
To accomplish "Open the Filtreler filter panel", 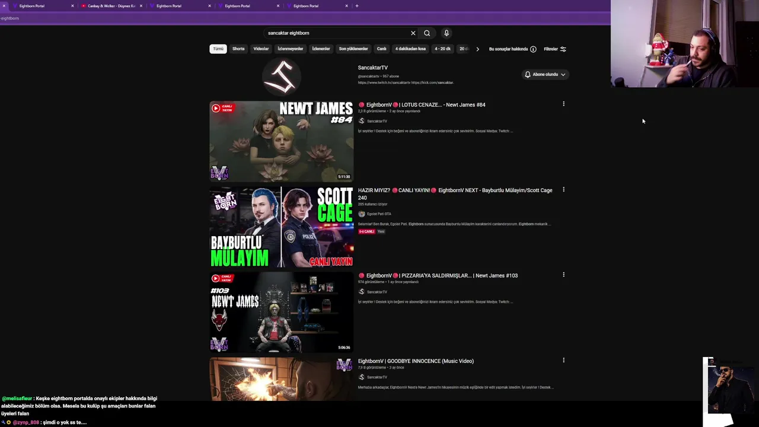I will pos(555,49).
